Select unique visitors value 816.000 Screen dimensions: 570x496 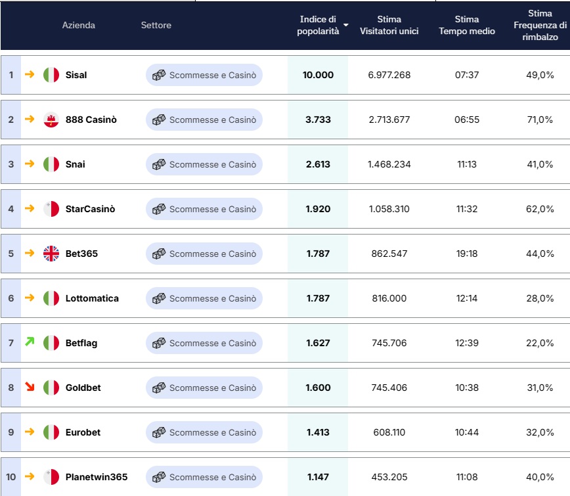[389, 298]
